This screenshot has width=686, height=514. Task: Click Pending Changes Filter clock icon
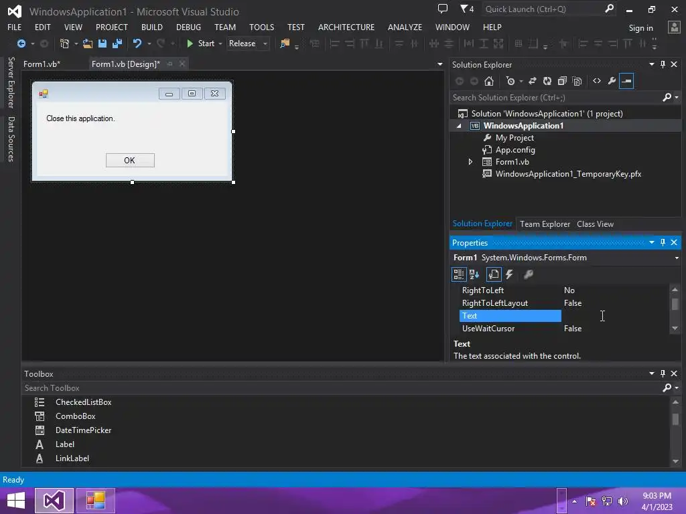pyautogui.click(x=510, y=81)
